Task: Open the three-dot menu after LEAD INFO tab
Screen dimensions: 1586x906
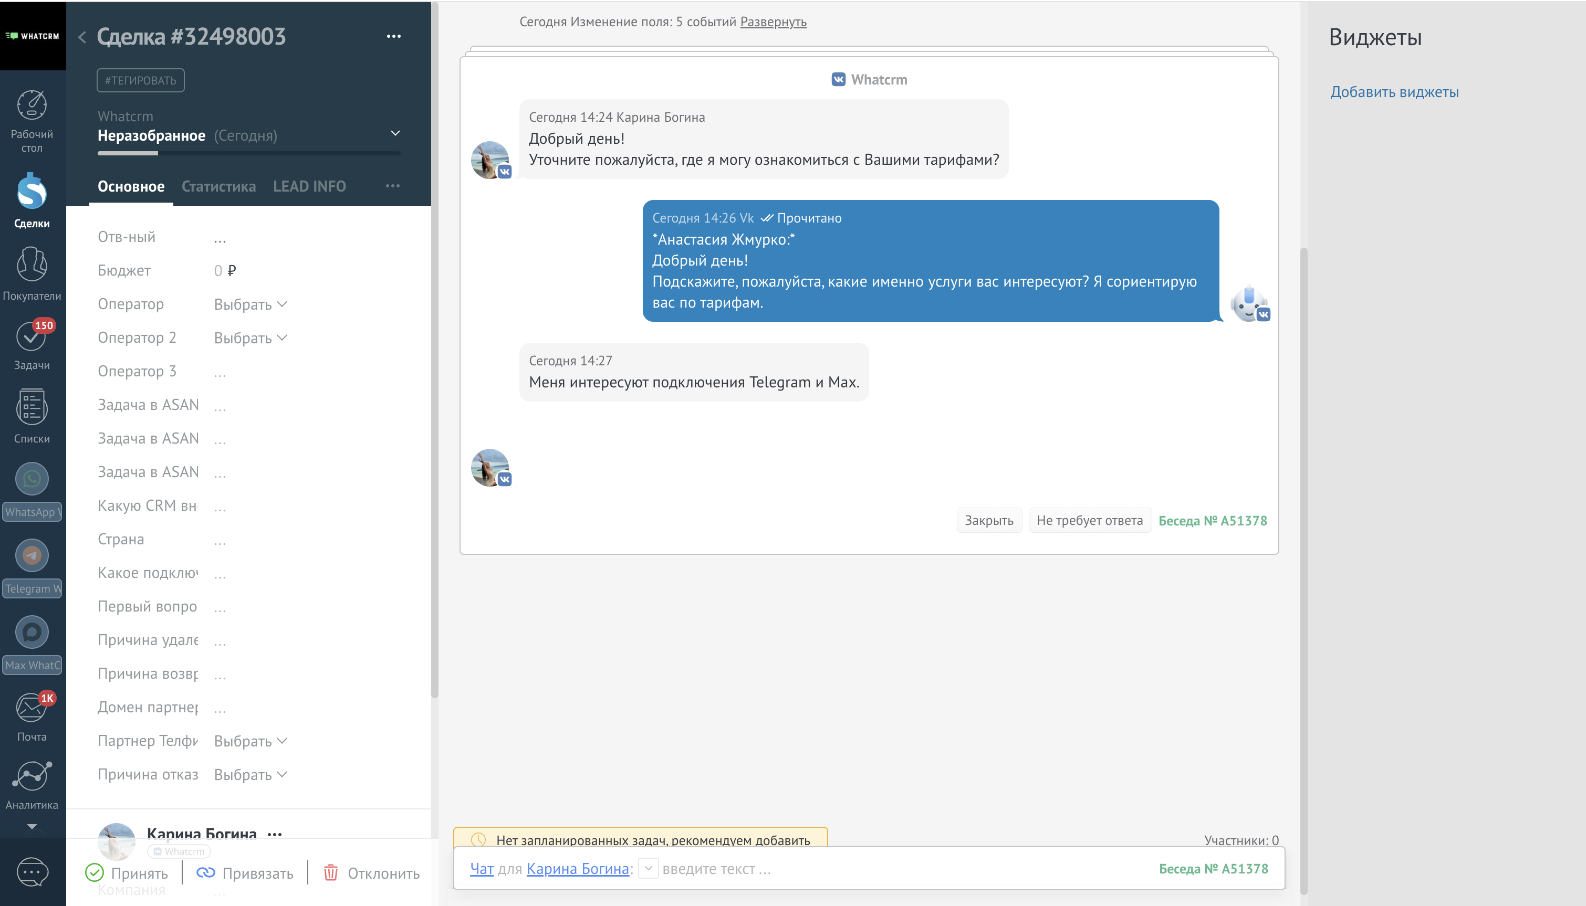Action: point(393,186)
